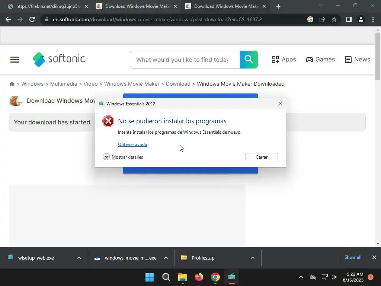Viewport: 381px width, 286px height.
Task: Click the Download breadcrumb link
Action: pos(178,84)
